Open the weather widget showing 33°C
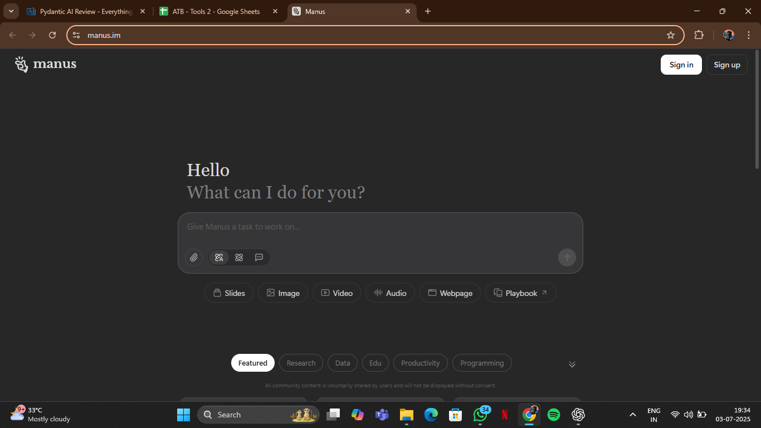The height and width of the screenshot is (428, 761). click(x=40, y=415)
